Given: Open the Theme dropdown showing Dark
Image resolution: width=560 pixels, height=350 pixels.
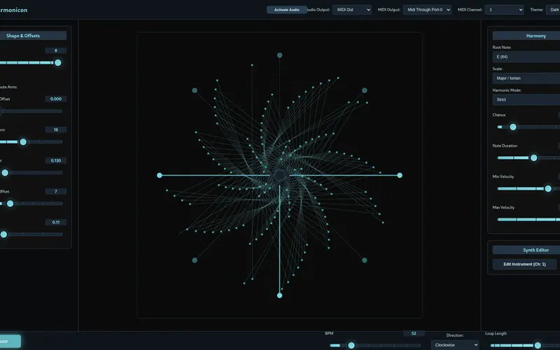Looking at the screenshot, I should 553,10.
